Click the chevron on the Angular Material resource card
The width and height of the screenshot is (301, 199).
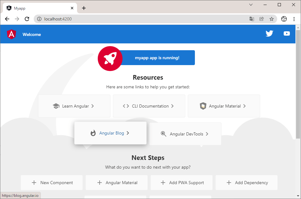click(244, 106)
